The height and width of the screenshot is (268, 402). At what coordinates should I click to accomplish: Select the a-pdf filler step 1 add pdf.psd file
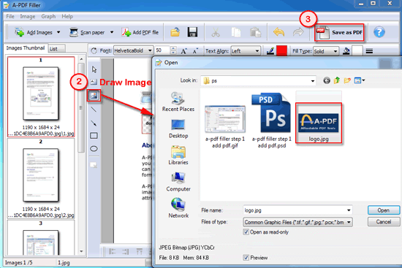pos(271,120)
